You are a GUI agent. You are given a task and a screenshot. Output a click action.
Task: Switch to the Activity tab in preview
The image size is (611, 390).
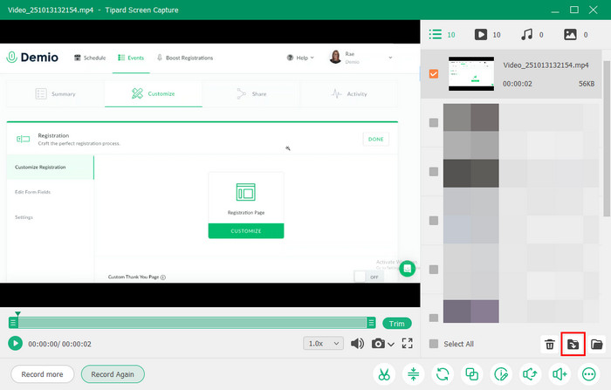coord(349,94)
